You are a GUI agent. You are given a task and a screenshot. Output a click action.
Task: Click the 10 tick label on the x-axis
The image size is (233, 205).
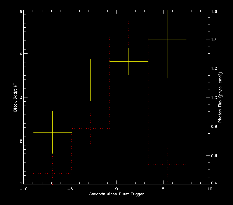click(210, 189)
